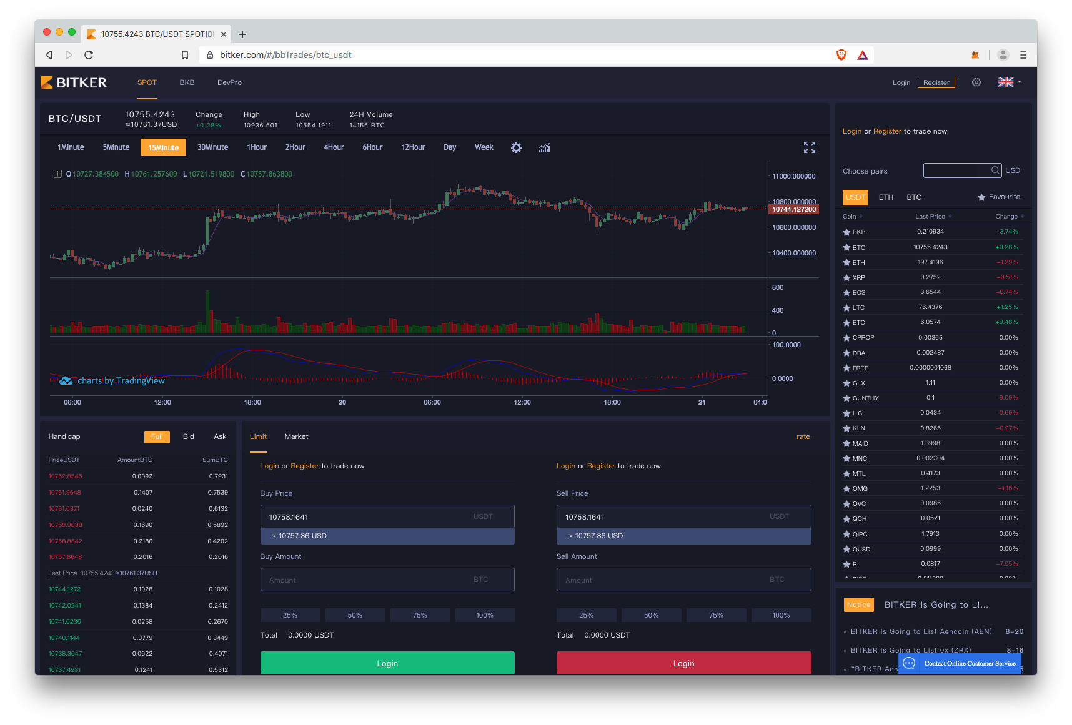Click browser back arrow

pyautogui.click(x=49, y=55)
